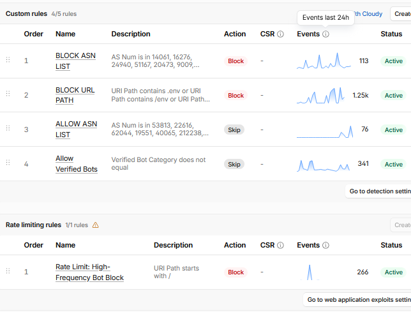Click Active status of BLOCK URL PATH
This screenshot has height=312, width=411.
393,95
